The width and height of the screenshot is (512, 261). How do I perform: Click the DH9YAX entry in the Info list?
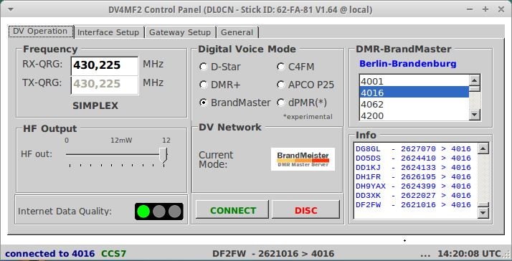(413, 186)
